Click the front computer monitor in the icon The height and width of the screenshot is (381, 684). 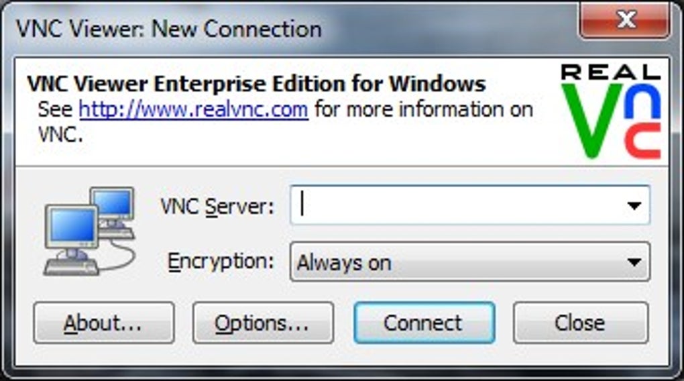(x=72, y=228)
